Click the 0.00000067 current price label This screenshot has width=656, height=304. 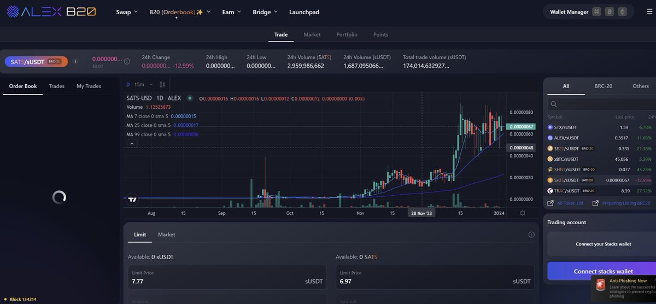520,127
